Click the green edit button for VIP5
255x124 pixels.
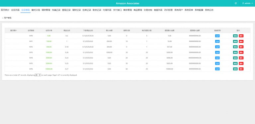click(x=235, y=63)
